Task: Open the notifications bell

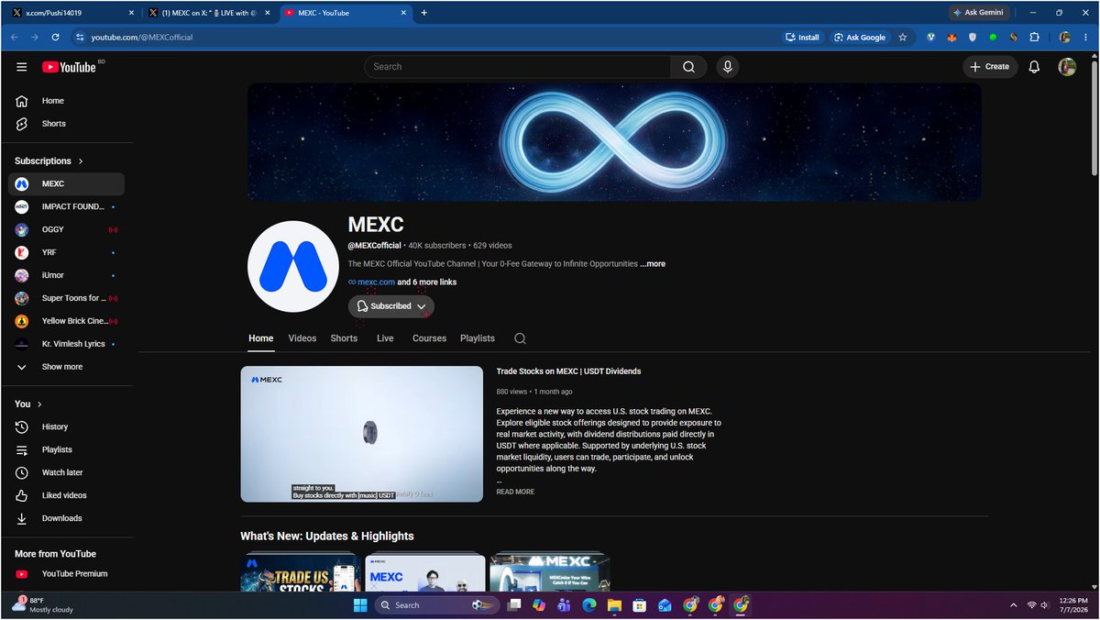Action: pyautogui.click(x=1034, y=67)
